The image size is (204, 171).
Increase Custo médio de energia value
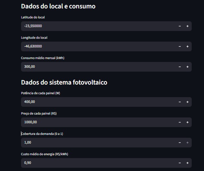click(188, 163)
